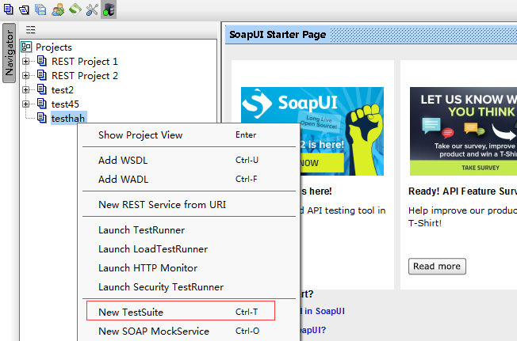Click the create new project toolbar icon

8,9
